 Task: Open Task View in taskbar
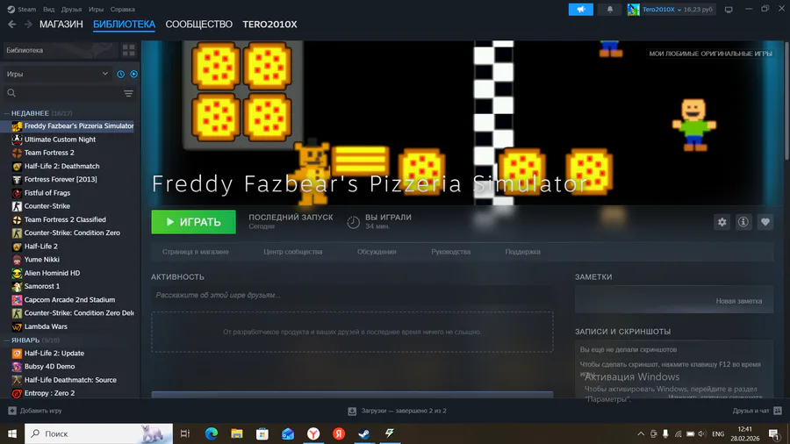click(x=185, y=433)
